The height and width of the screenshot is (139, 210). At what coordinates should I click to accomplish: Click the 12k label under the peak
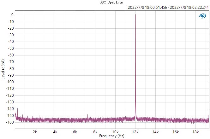135,132
